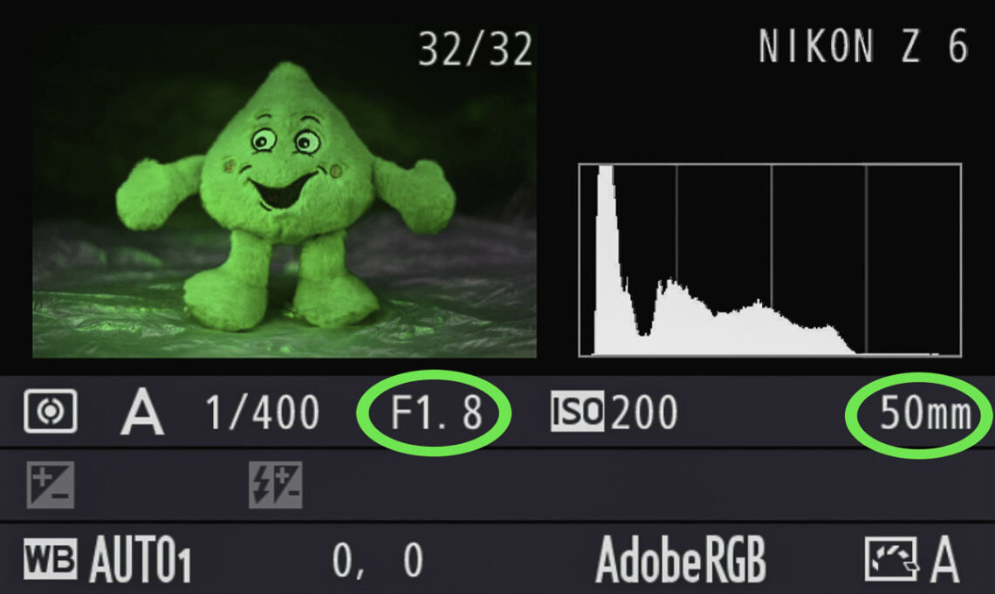Click the matrix metering mode icon
Screen dimensions: 995x594
pos(51,412)
